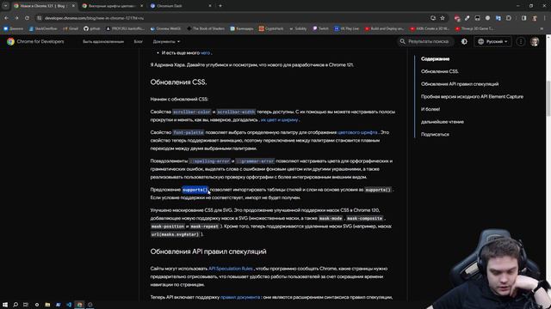Switch to the second Chrome tab about fonts
Viewport: 551px width, 309px height.
point(113,6)
